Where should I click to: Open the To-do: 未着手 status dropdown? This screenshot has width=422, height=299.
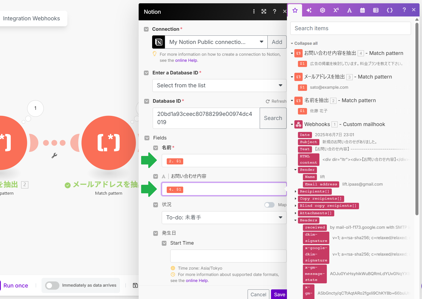pyautogui.click(x=224, y=217)
